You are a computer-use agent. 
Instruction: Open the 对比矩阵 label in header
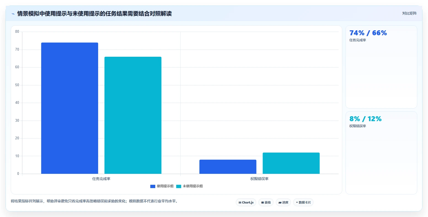[409, 13]
